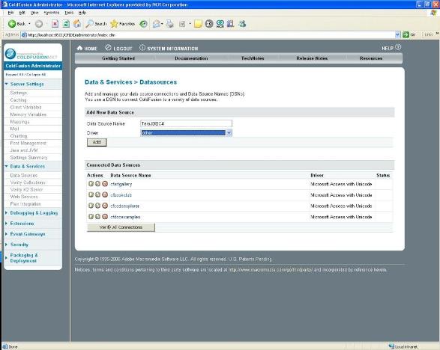
Task: Open the Favorites star toolbar button
Action: pos(123,24)
